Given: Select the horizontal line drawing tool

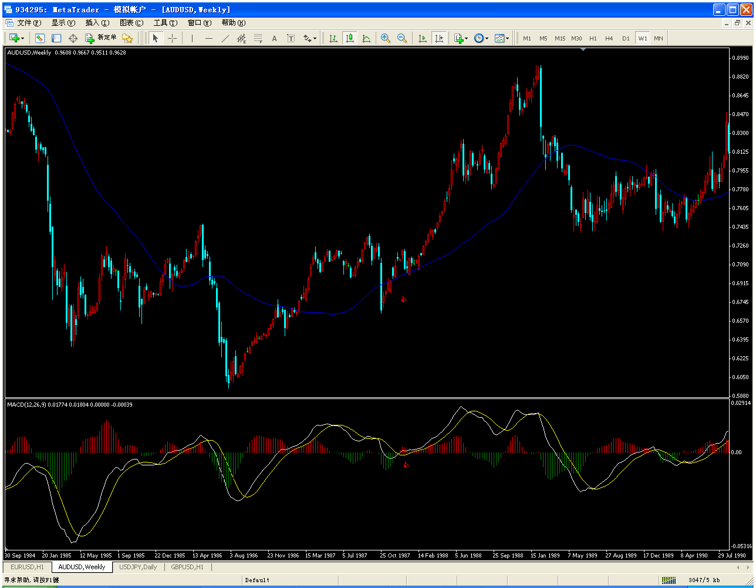Looking at the screenshot, I should pyautogui.click(x=209, y=38).
